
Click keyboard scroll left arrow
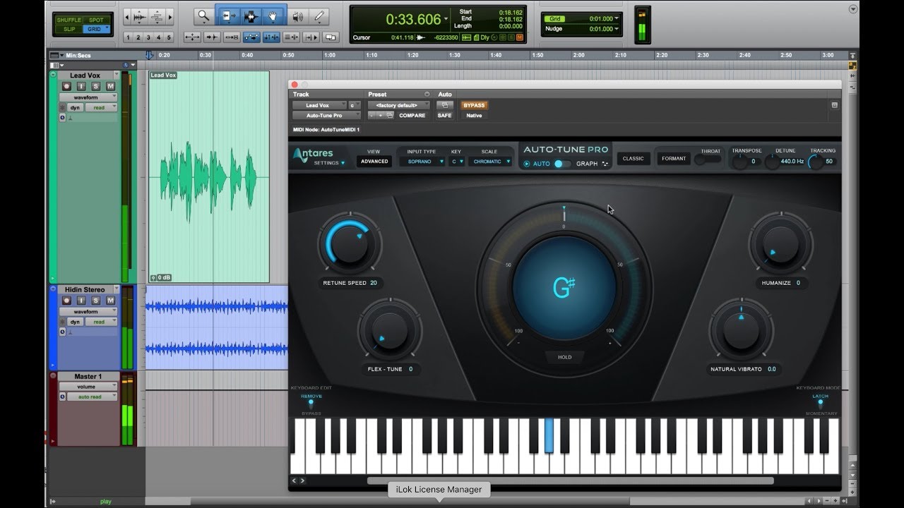295,480
